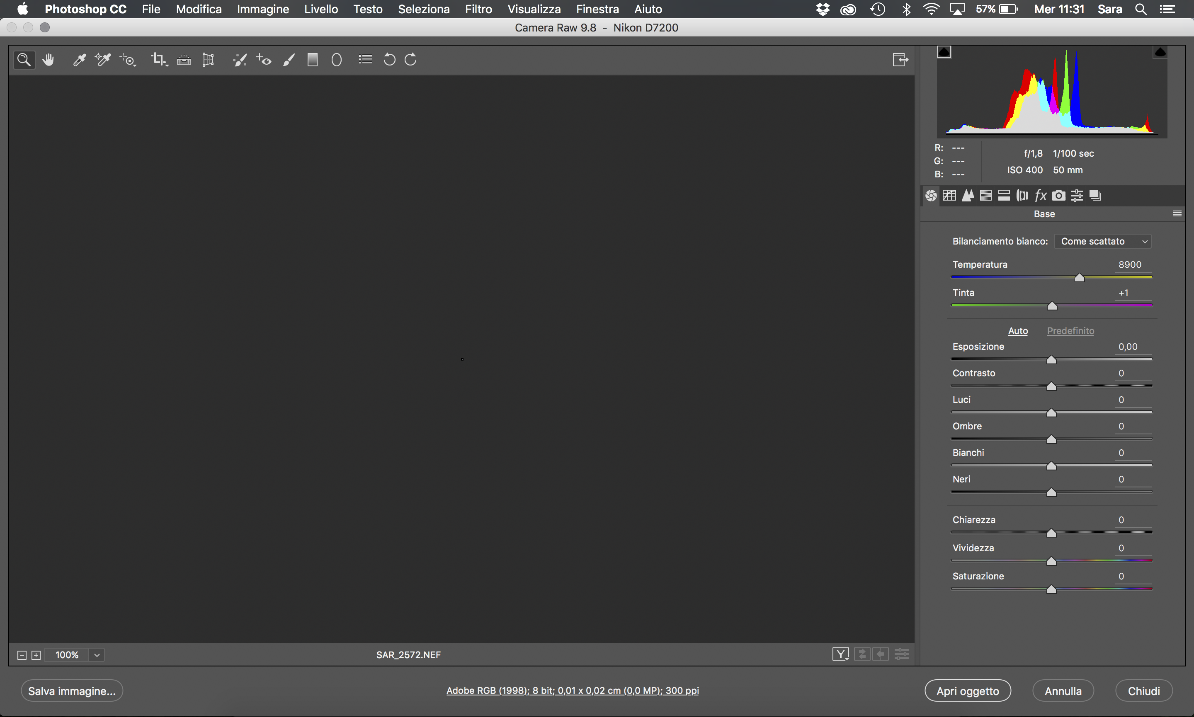Open the Visualizza menu
The image size is (1194, 717).
[534, 9]
